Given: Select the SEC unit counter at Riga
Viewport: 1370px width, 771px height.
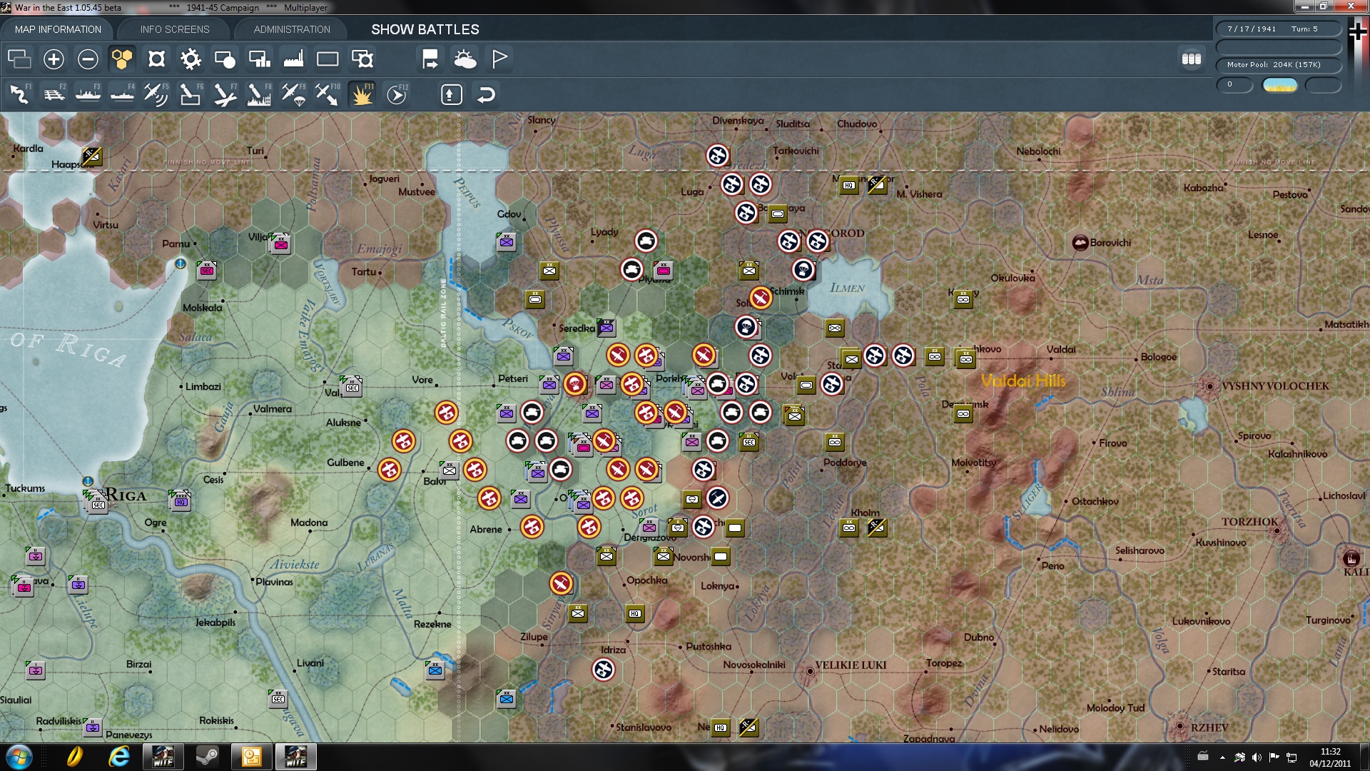Looking at the screenshot, I should coord(98,504).
